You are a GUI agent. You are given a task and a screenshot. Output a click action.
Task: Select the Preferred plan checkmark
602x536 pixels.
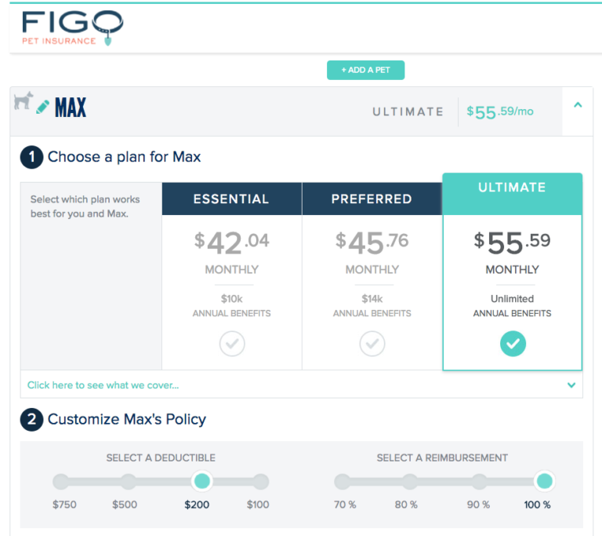(x=372, y=344)
